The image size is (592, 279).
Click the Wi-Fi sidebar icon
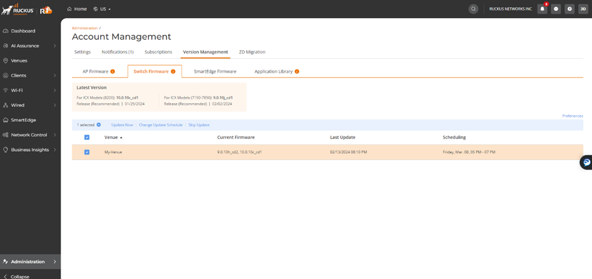coord(5,90)
